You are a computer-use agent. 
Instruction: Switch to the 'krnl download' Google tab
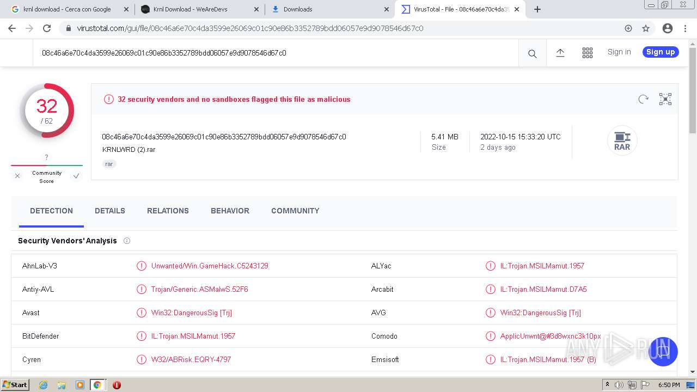pyautogui.click(x=67, y=9)
